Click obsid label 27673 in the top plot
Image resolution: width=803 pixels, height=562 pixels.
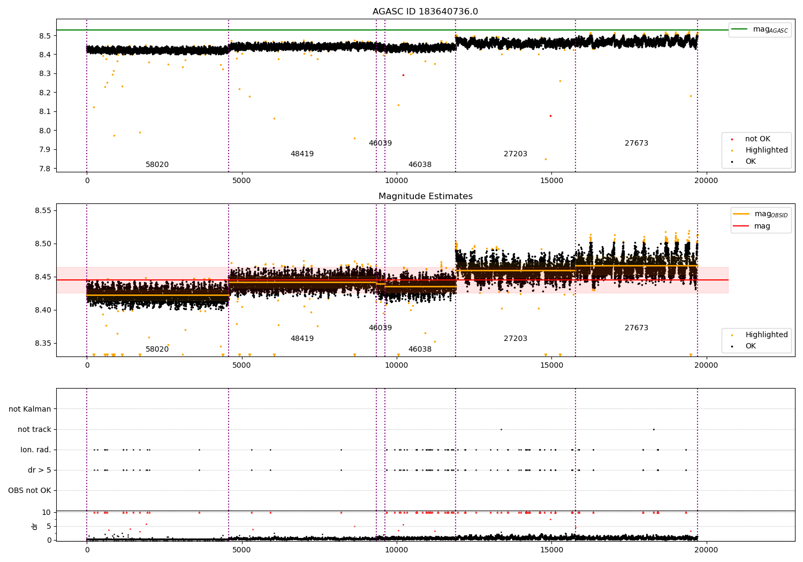tap(637, 143)
